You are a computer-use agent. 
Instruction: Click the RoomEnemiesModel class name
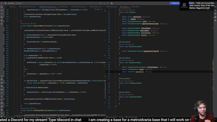(136, 97)
